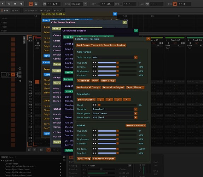Click the Saturation Weighted button
Image resolution: width=203 pixels, height=177 pixels.
pos(104,159)
